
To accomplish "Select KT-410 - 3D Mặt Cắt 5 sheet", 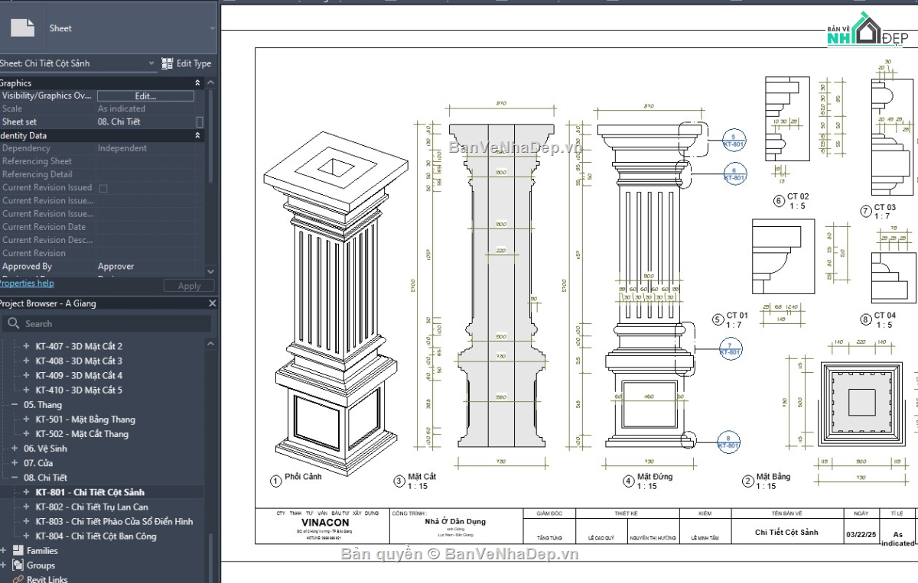I will pyautogui.click(x=79, y=390).
